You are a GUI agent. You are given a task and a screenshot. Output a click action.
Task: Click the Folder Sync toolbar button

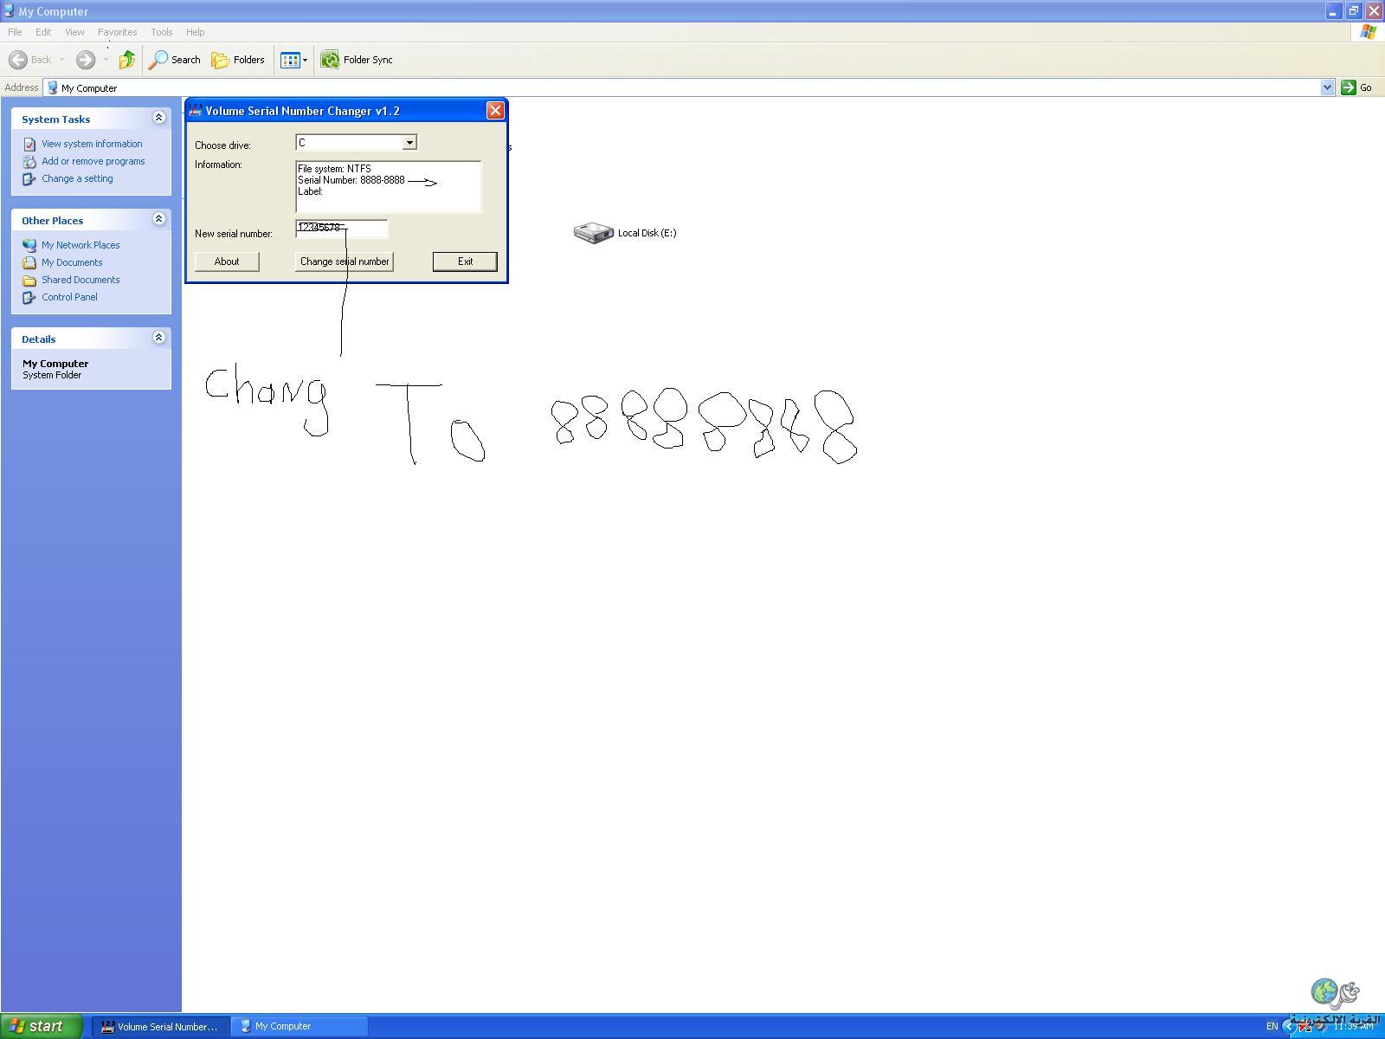click(357, 60)
